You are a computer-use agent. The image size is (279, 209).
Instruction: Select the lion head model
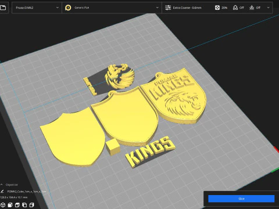click(x=120, y=76)
